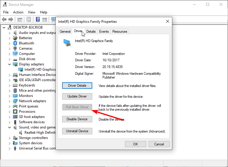Click the System devices icon
Viewport: 228px width, 167px height.
click(15, 143)
